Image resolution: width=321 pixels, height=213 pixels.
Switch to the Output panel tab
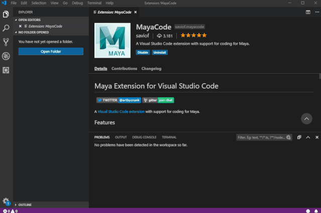(x=121, y=137)
